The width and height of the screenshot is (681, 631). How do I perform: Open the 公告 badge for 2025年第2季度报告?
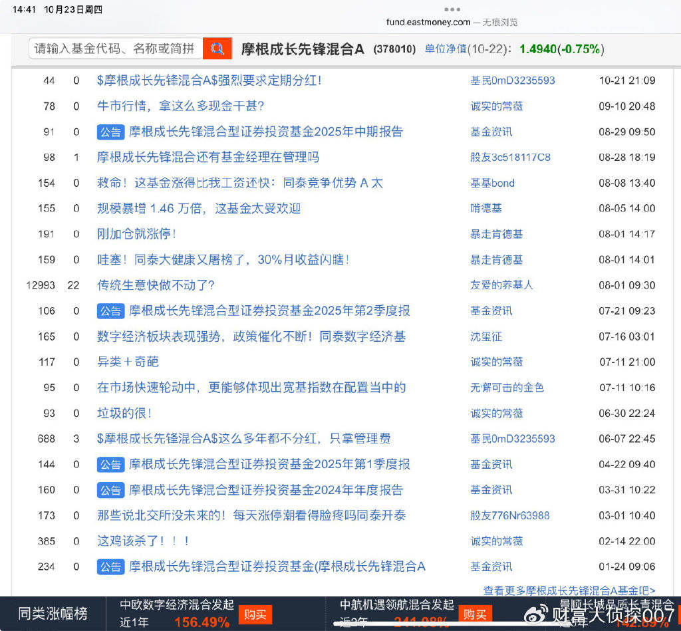coord(110,311)
